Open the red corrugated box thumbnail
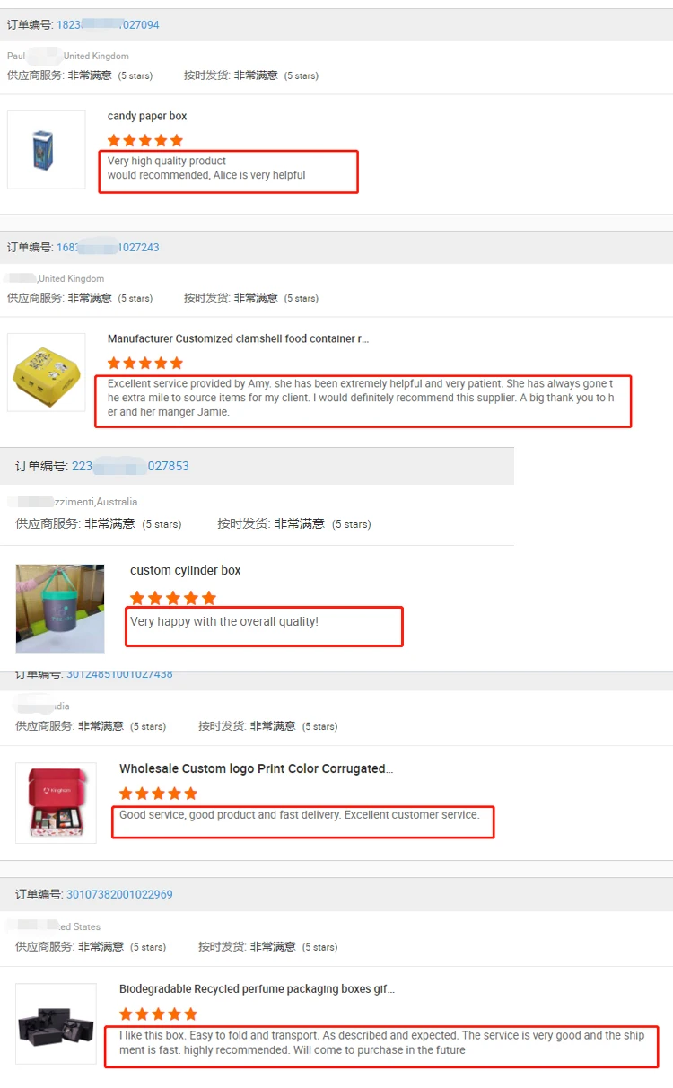This screenshot has height=1088, width=673. 56,803
